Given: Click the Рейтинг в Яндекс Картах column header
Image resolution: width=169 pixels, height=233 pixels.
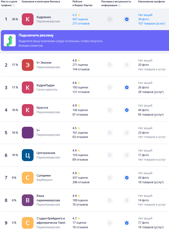Looking at the screenshot, I should pyautogui.click(x=83, y=3).
